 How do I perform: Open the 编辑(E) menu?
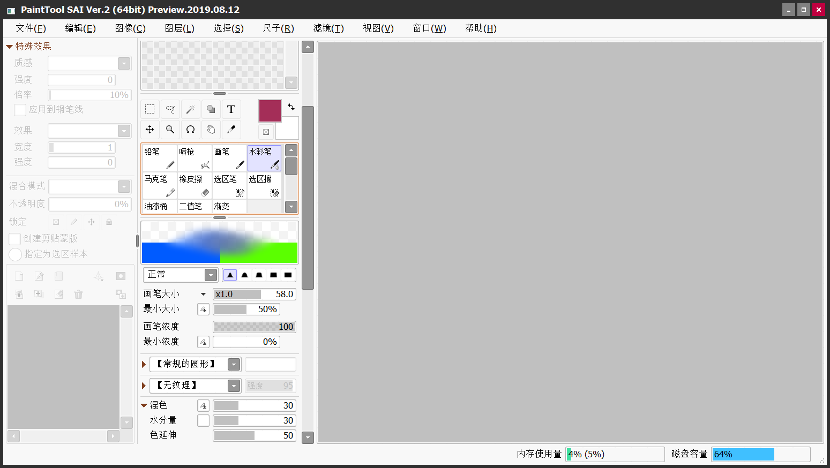point(80,28)
